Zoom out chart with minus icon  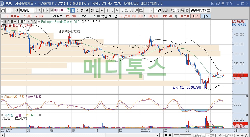(x=238, y=135)
